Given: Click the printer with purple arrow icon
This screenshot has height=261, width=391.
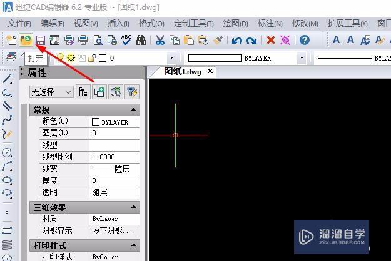Looking at the screenshot, I should coord(69,40).
